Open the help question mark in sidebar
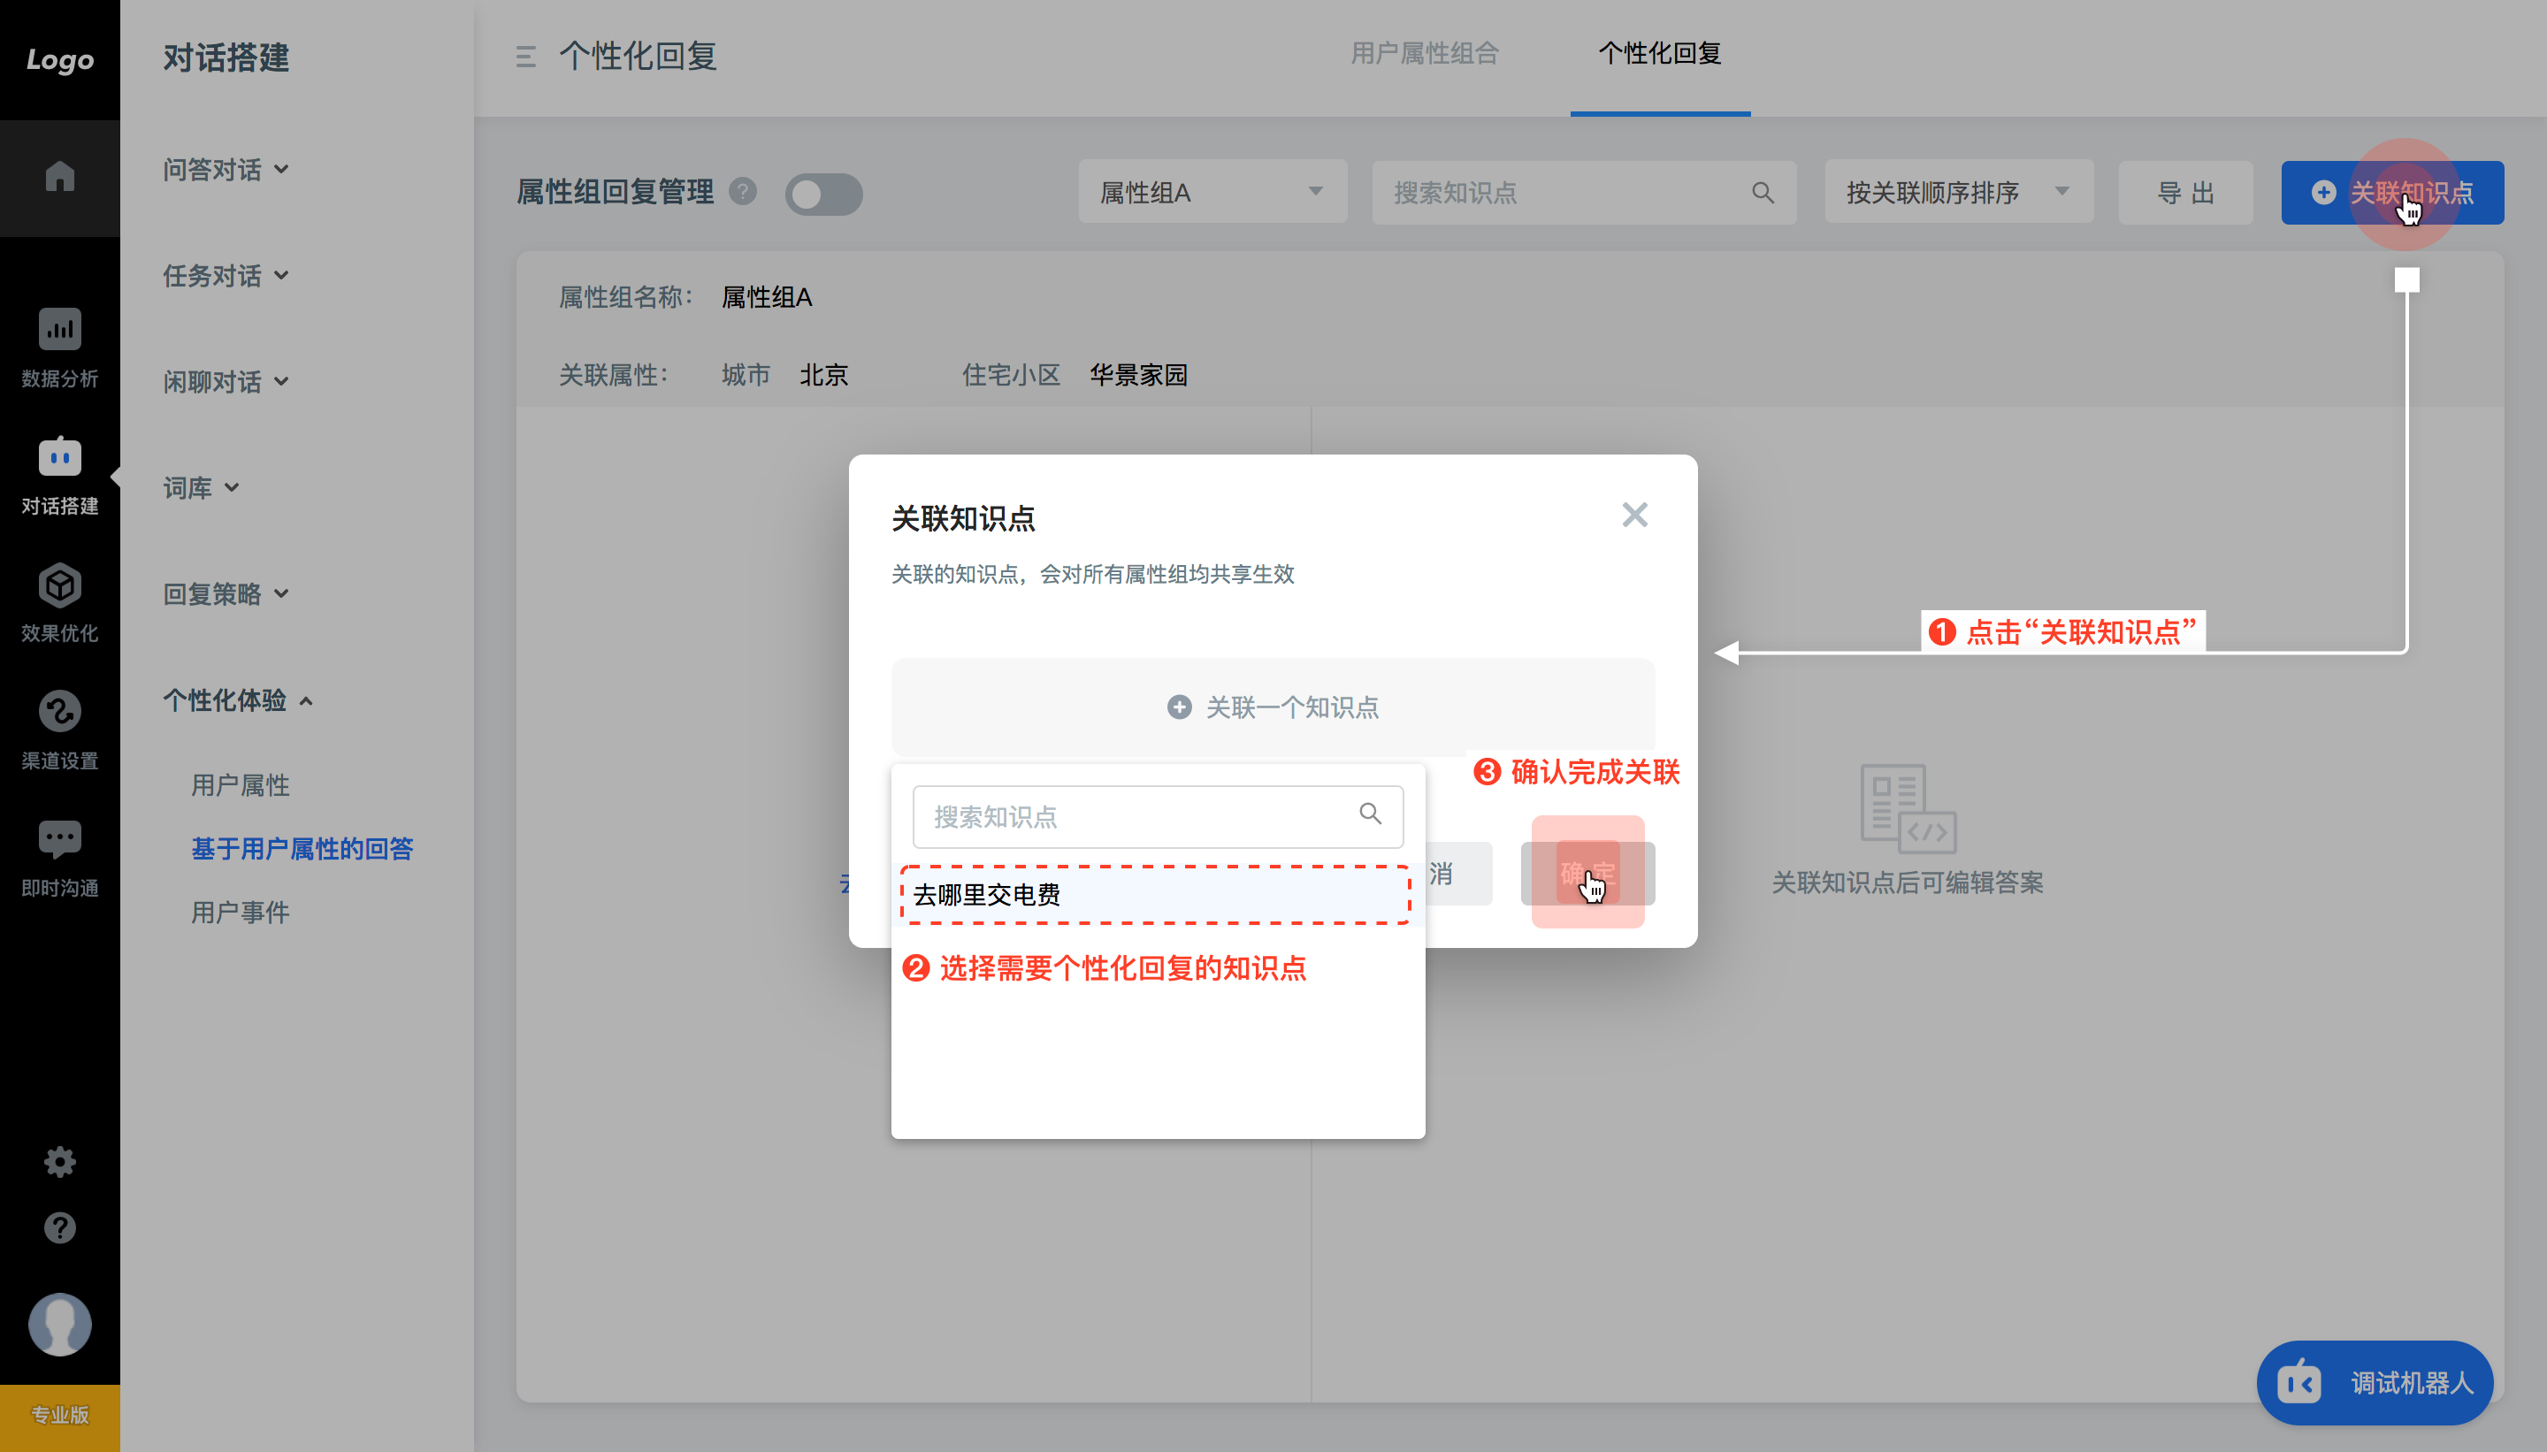Image resolution: width=2547 pixels, height=1452 pixels. pos(60,1227)
